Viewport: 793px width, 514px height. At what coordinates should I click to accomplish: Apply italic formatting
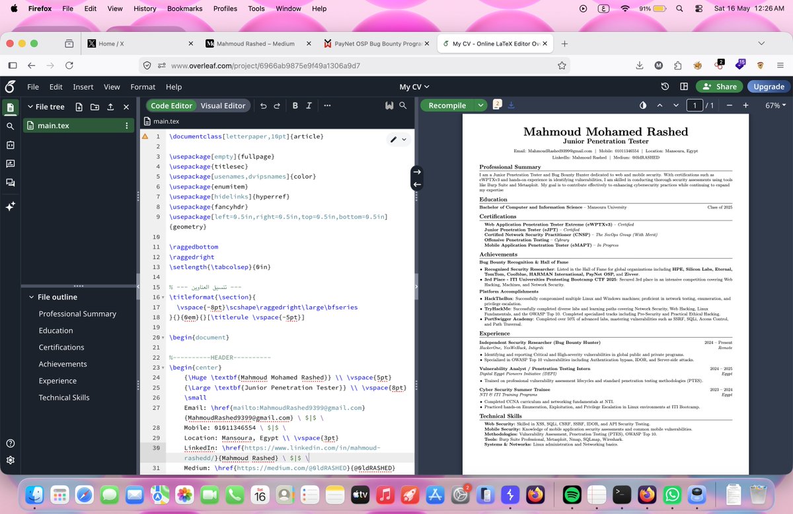pyautogui.click(x=309, y=106)
